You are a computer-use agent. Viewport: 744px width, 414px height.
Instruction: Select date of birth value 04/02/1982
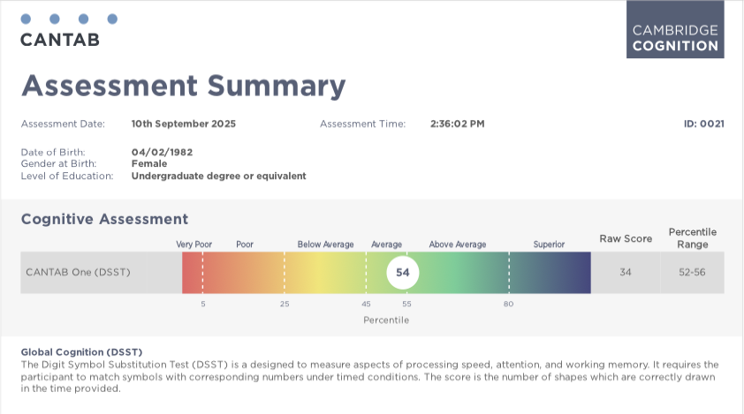163,152
